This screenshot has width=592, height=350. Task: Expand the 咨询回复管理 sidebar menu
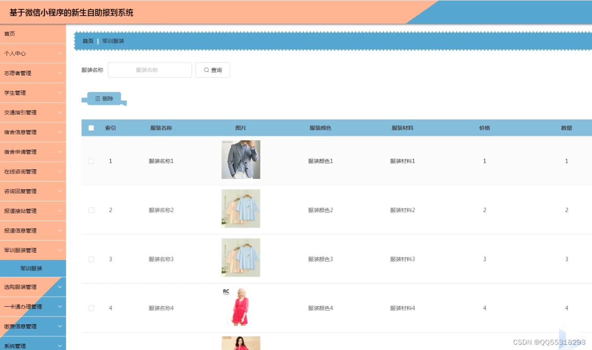tap(33, 191)
